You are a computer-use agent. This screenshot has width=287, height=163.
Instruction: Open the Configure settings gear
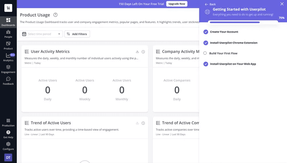pos(8,146)
